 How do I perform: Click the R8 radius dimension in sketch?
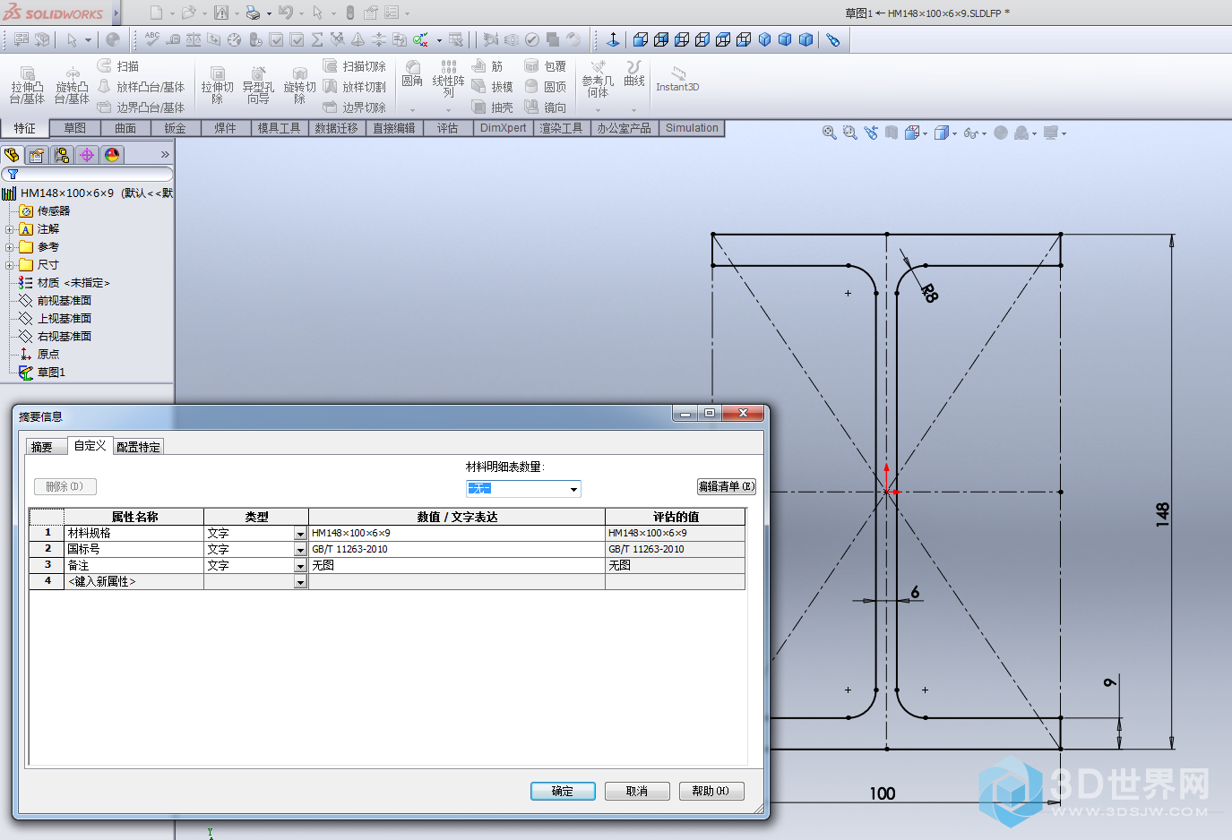click(x=929, y=293)
